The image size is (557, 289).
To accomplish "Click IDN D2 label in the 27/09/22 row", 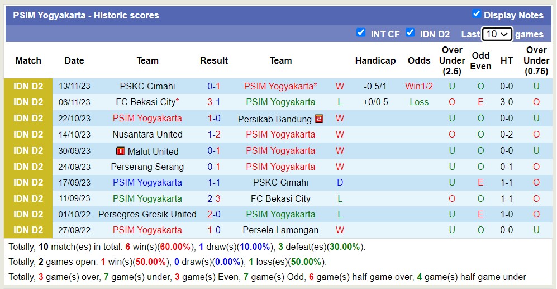I will pyautogui.click(x=28, y=230).
